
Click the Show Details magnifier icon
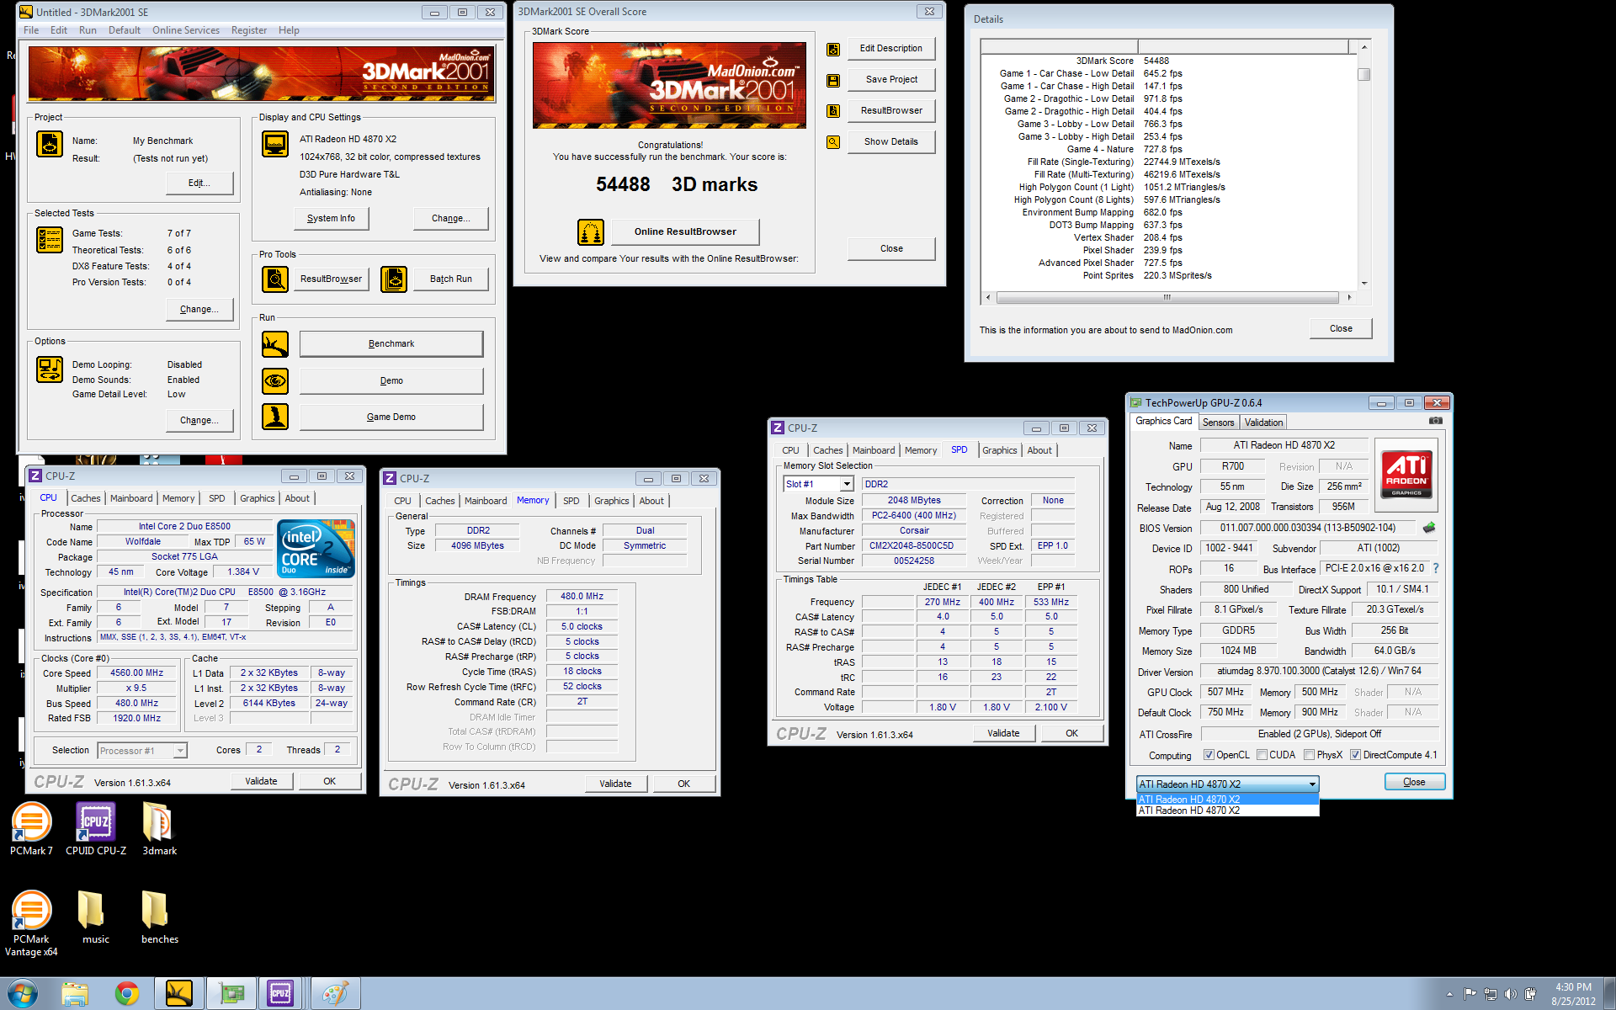[833, 142]
